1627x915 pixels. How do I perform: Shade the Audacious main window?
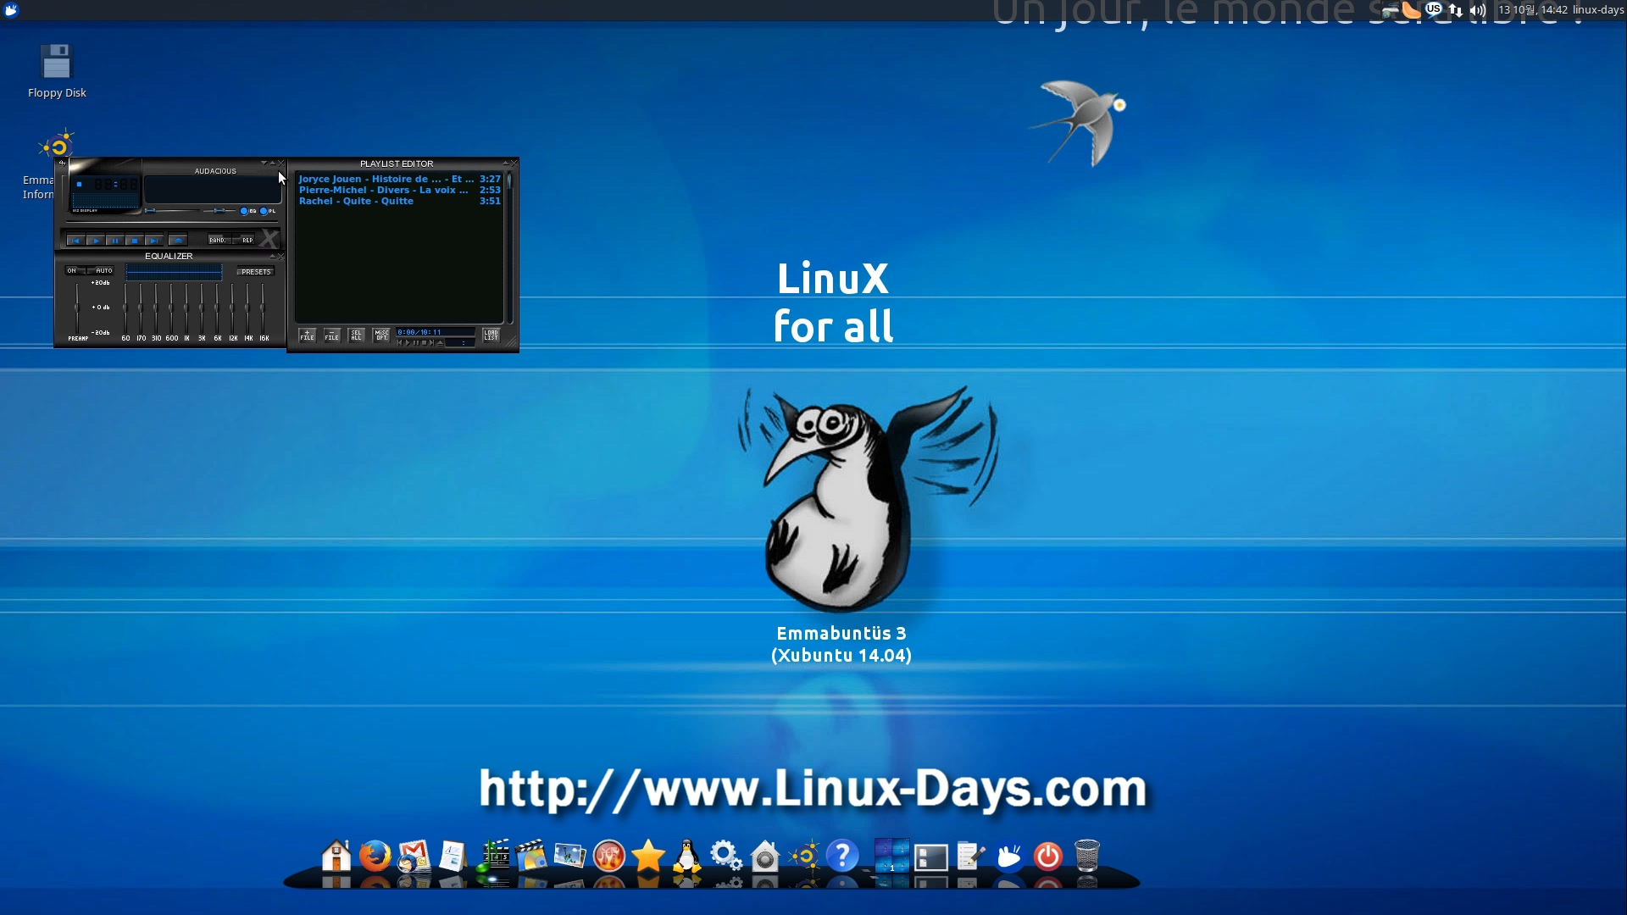pos(273,163)
